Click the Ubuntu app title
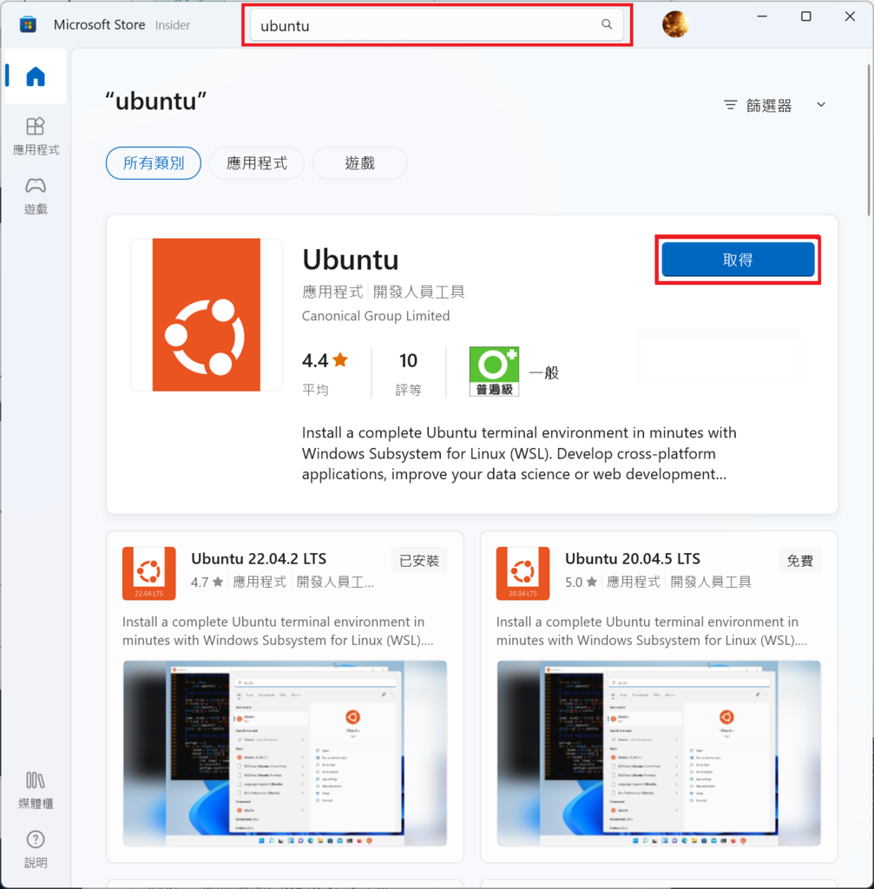The height and width of the screenshot is (889, 874). point(351,260)
